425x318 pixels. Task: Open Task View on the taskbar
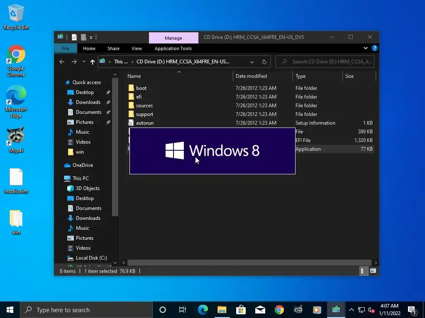pos(183,310)
